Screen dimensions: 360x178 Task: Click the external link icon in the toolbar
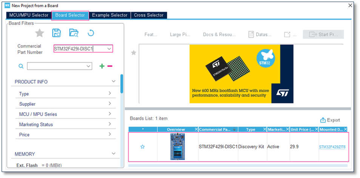click(287, 34)
